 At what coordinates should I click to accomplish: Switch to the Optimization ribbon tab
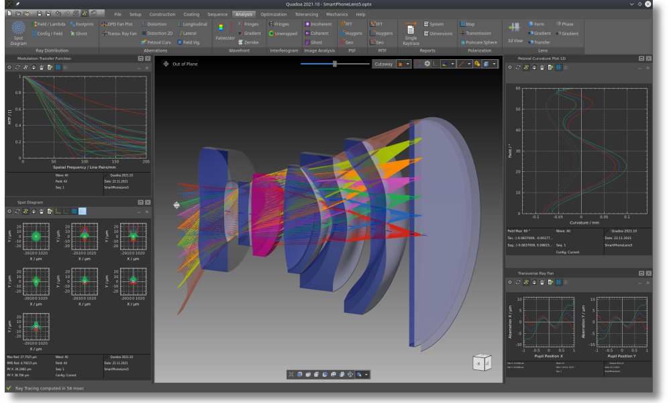pos(274,13)
